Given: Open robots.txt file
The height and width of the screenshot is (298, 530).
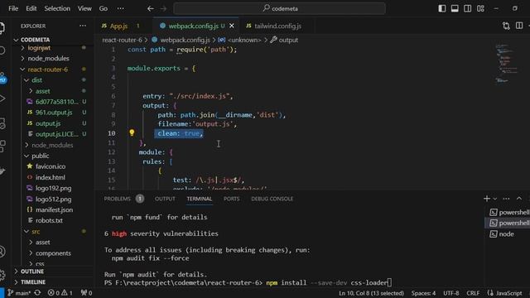Looking at the screenshot, I should [x=49, y=221].
